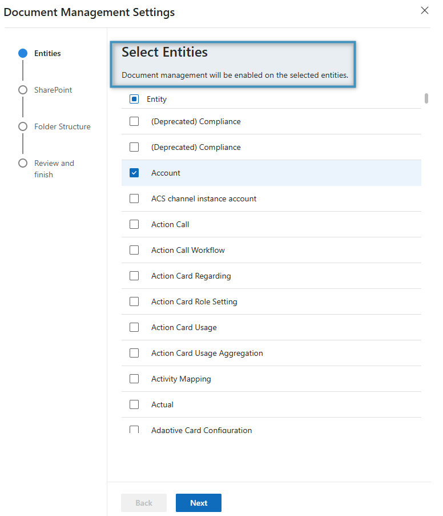Click the Folder Structure step circle icon

click(x=23, y=126)
